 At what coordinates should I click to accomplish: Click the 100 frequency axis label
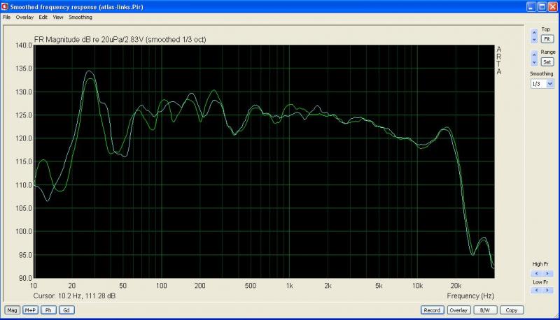162,286
